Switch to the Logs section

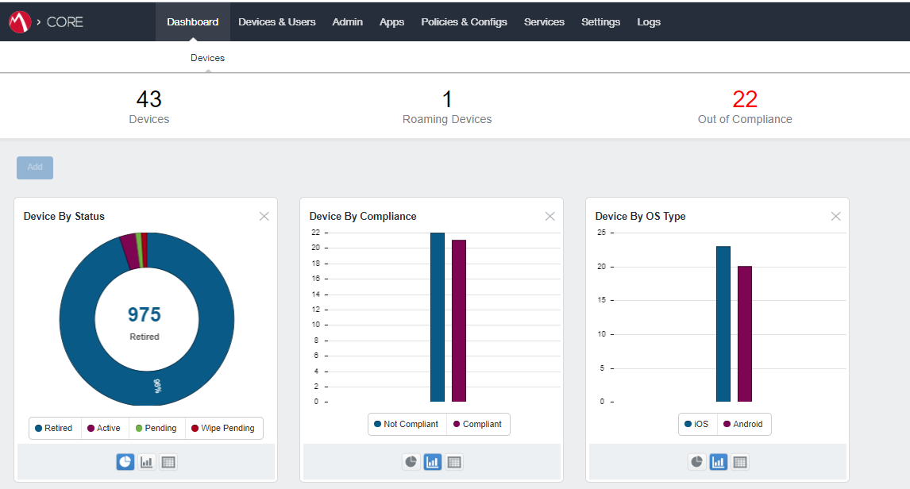tap(649, 21)
